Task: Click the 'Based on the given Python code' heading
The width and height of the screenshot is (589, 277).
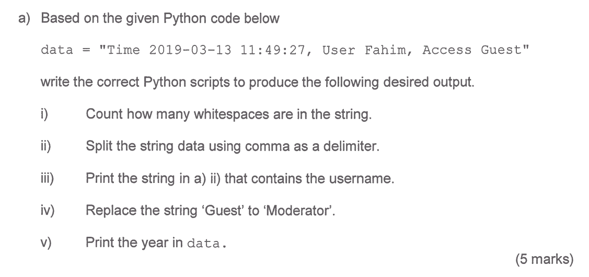Action: (x=160, y=18)
